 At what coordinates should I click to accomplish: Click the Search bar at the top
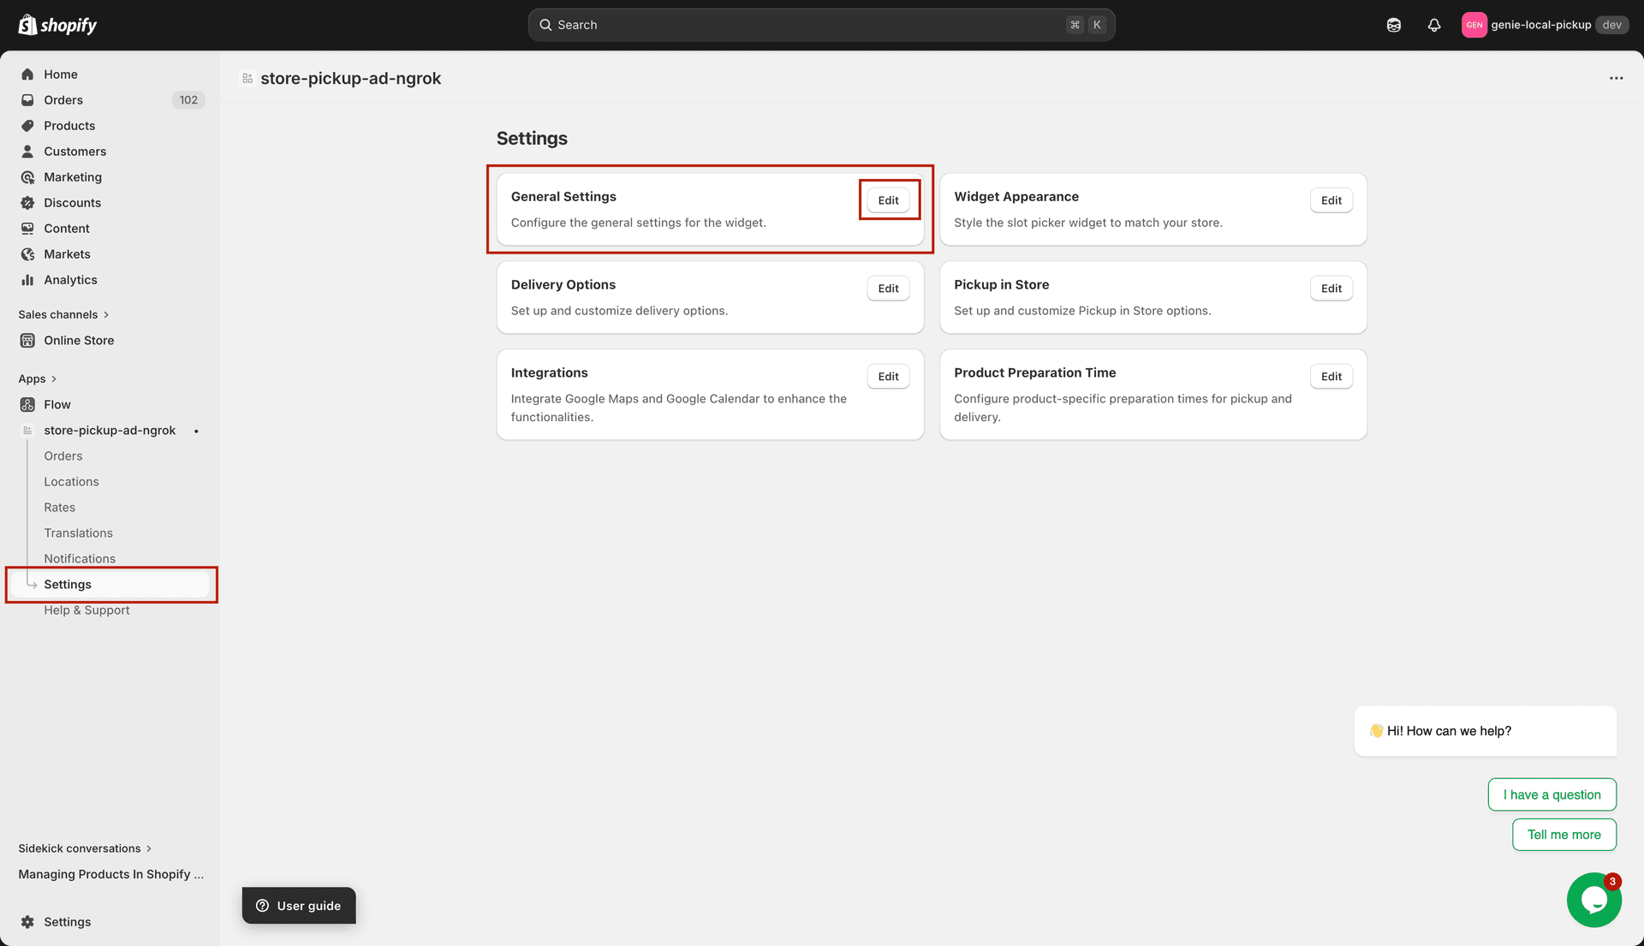(x=821, y=25)
